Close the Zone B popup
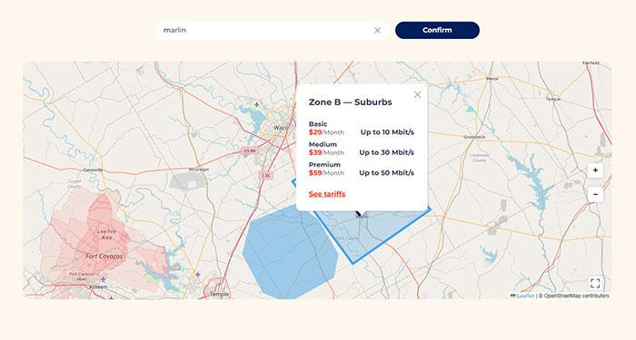The image size is (636, 340). coord(417,94)
